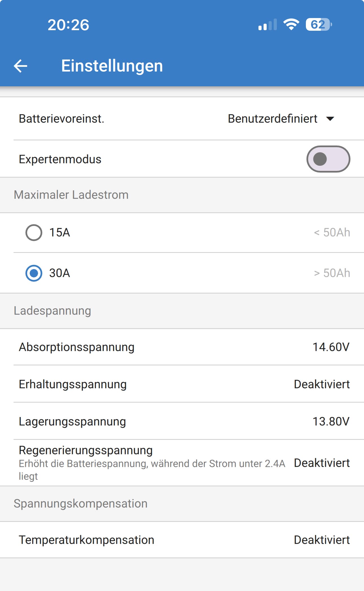
Task: Change the Lagerungsspannung 13.80V value
Action: (182, 422)
